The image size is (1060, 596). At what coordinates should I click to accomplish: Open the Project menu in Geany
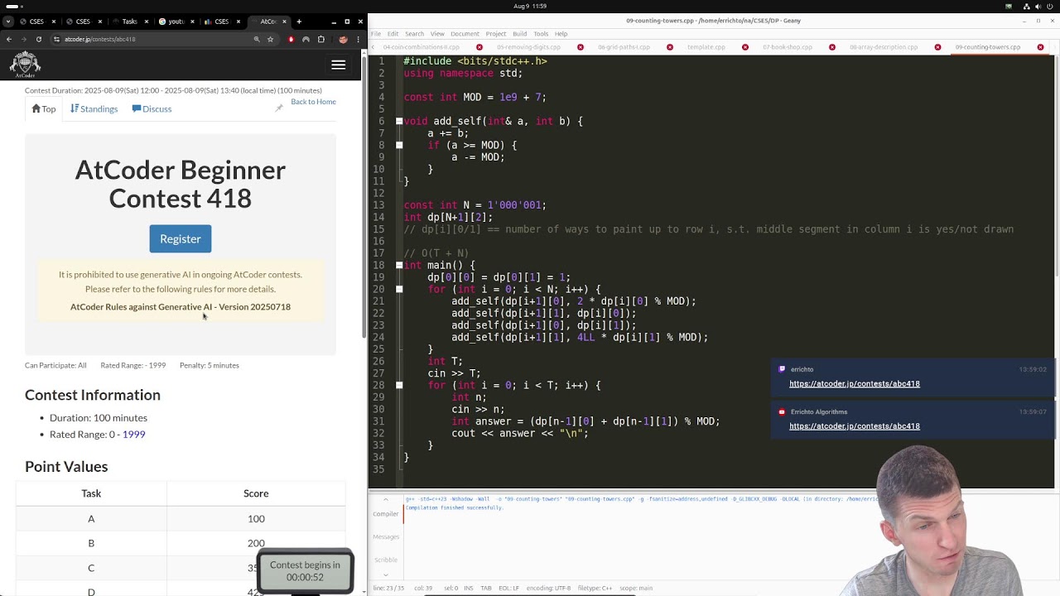coord(496,34)
